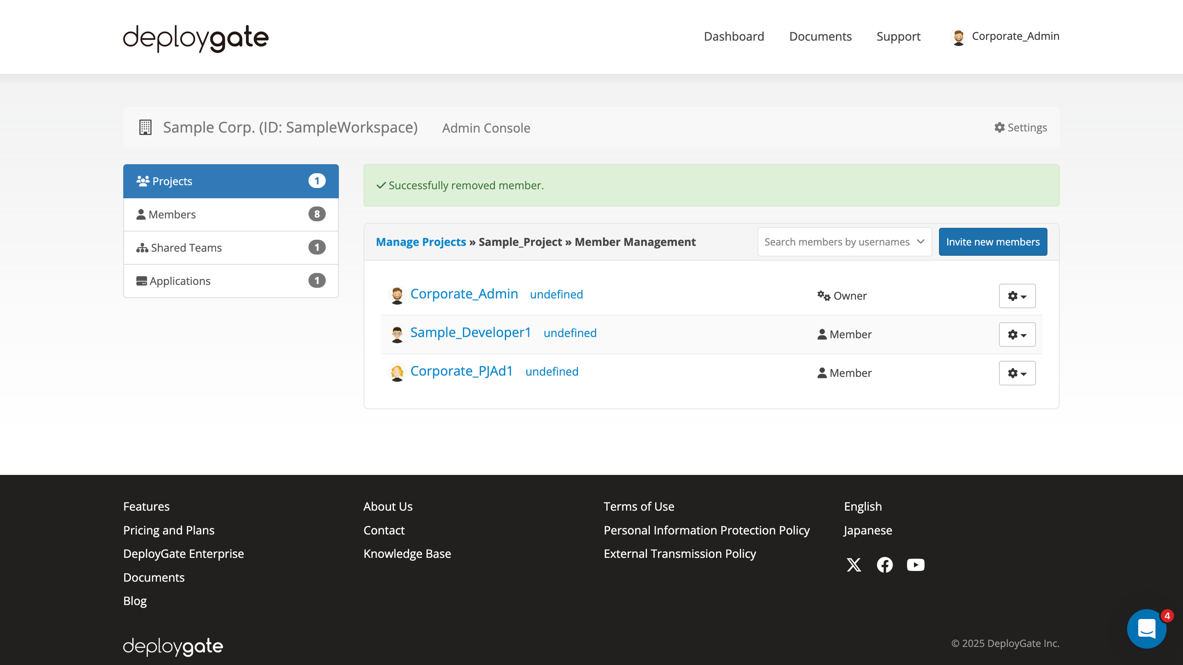
Task: Go to the Dashboard tab
Action: (x=733, y=36)
